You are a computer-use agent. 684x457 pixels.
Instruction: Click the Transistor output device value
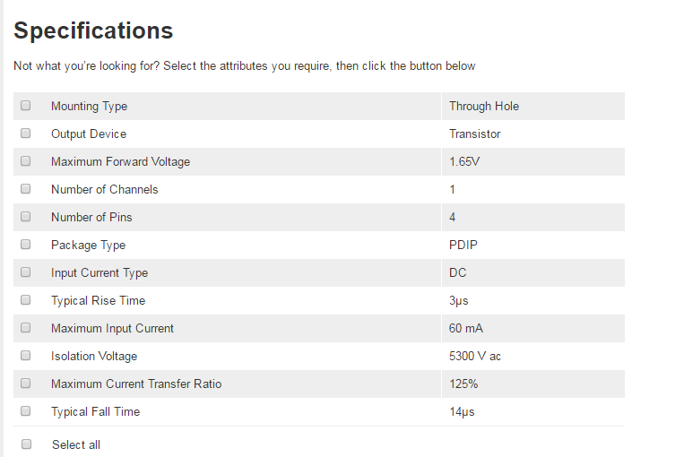[474, 134]
